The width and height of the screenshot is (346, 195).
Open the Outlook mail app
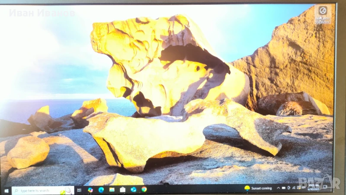pyautogui.click(x=134, y=189)
